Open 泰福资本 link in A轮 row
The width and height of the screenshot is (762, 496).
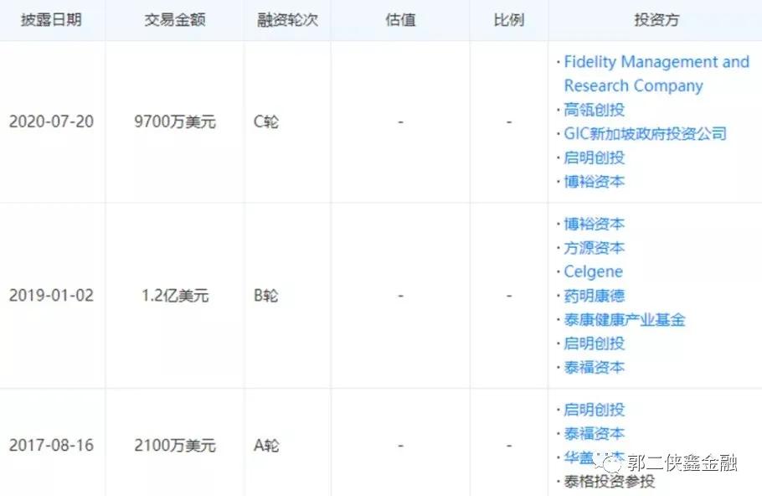click(x=594, y=433)
